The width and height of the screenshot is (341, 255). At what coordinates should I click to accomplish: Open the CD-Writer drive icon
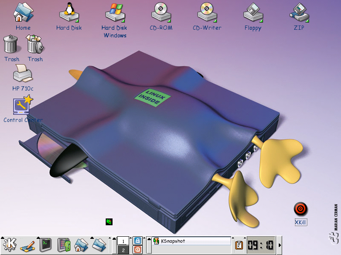coord(207,13)
